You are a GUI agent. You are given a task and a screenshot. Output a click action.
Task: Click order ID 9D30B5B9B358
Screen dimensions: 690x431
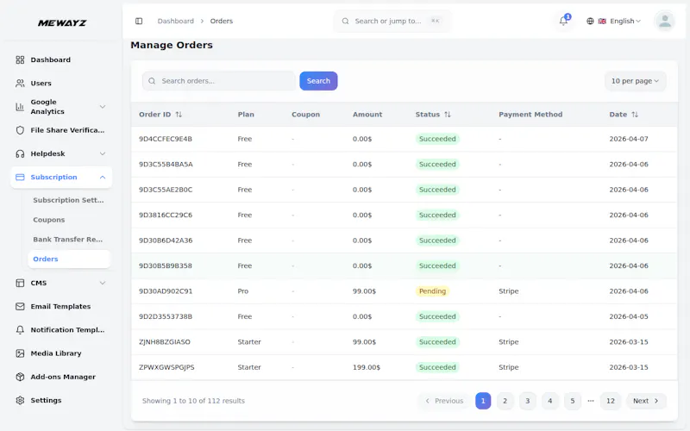[166, 266]
